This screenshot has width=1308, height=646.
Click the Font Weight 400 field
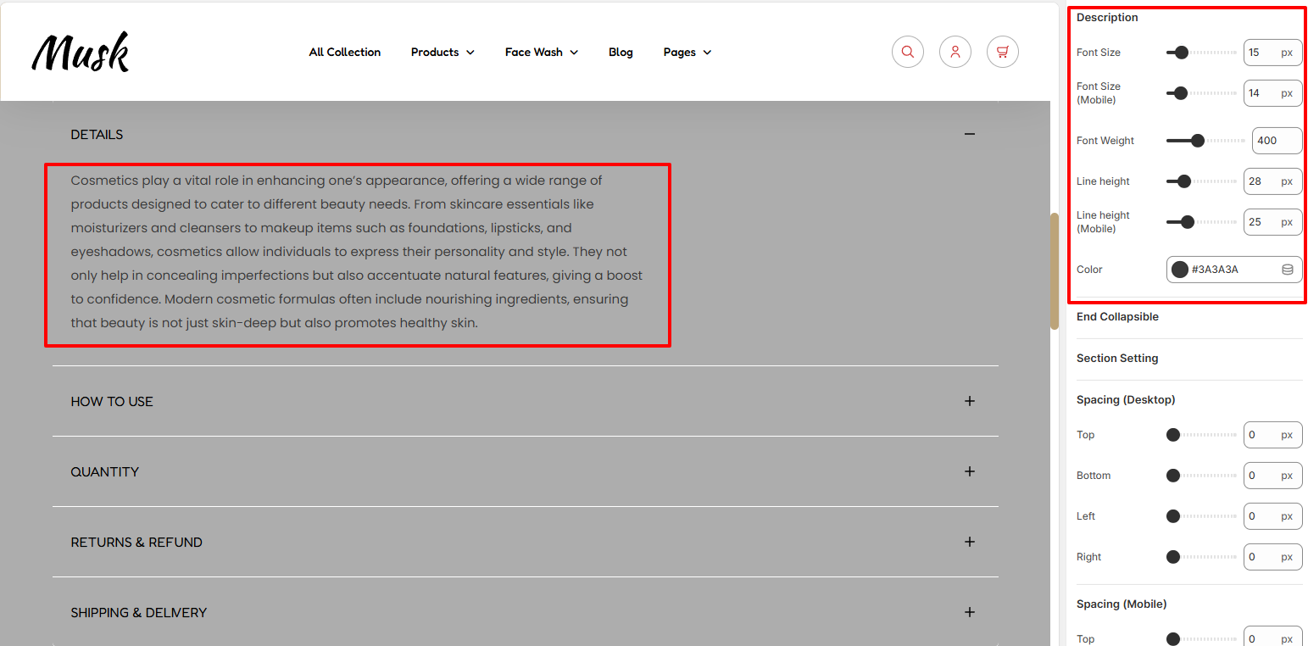point(1277,141)
